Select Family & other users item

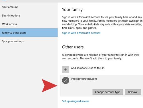[x=29, y=33]
